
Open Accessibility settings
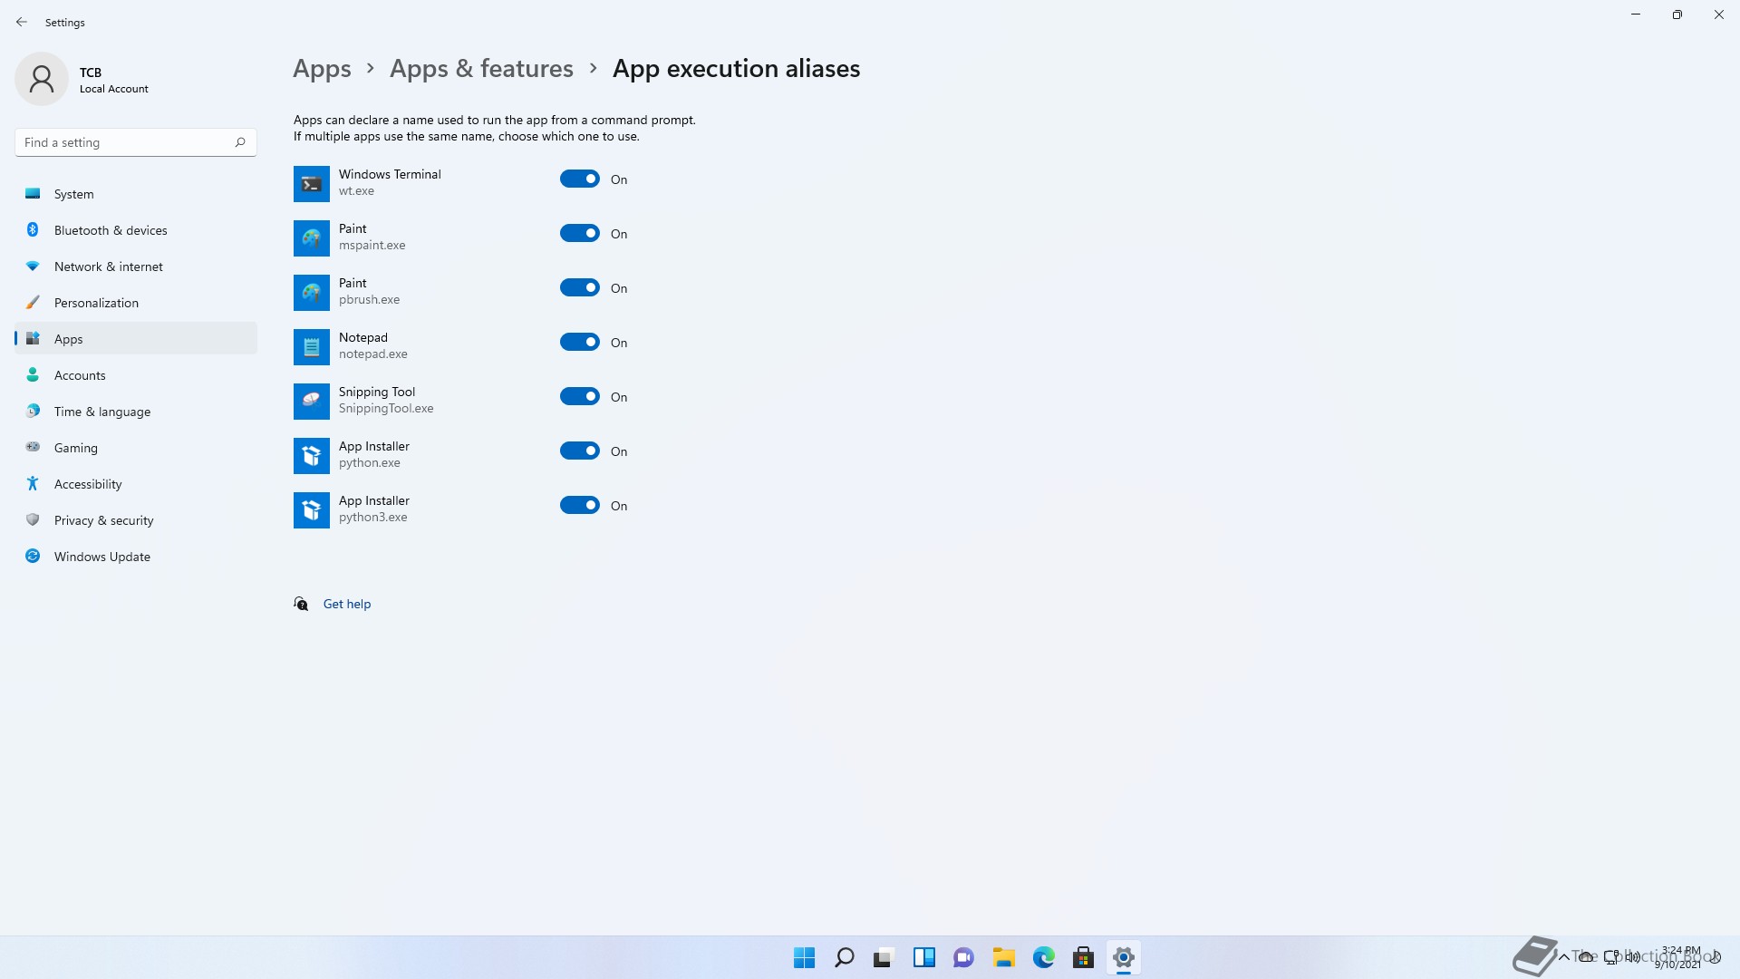[x=136, y=484]
